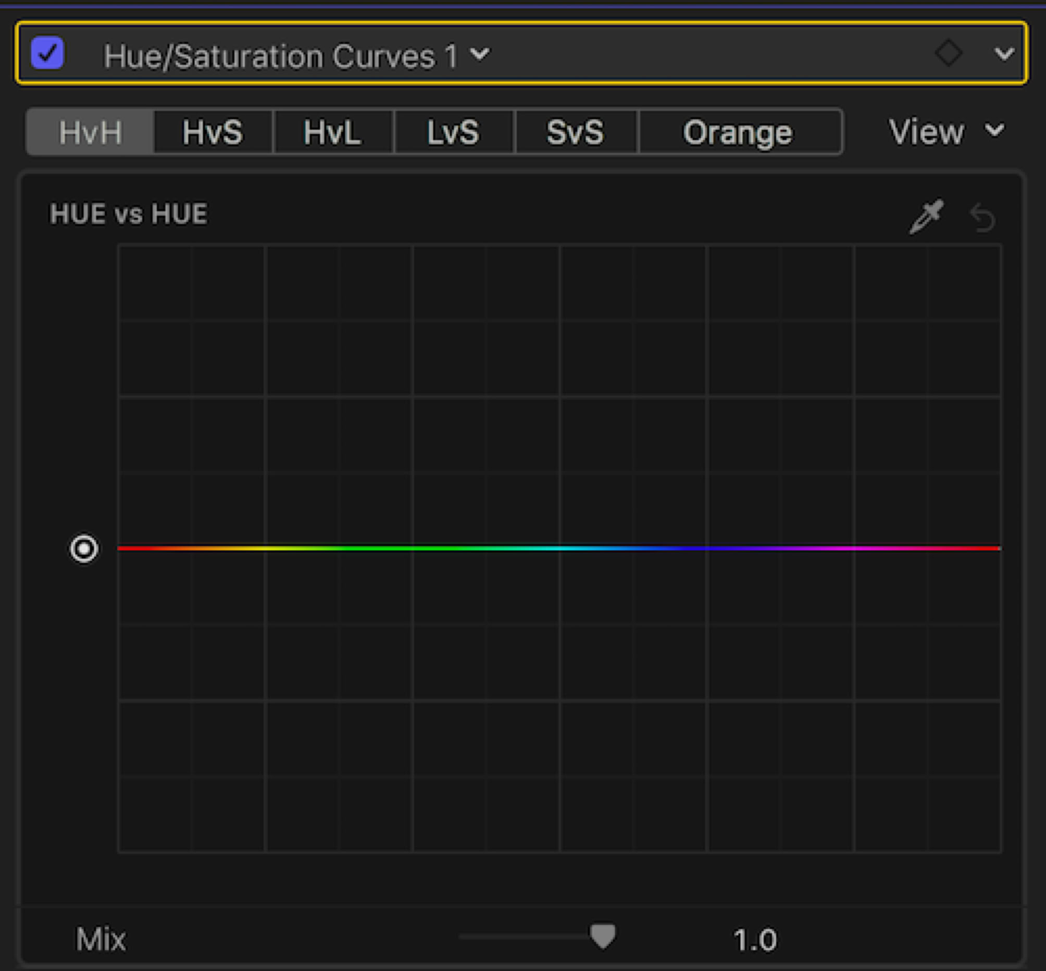Viewport: 1046px width, 971px height.
Task: Click the keyframe diamond icon in header
Action: point(949,53)
